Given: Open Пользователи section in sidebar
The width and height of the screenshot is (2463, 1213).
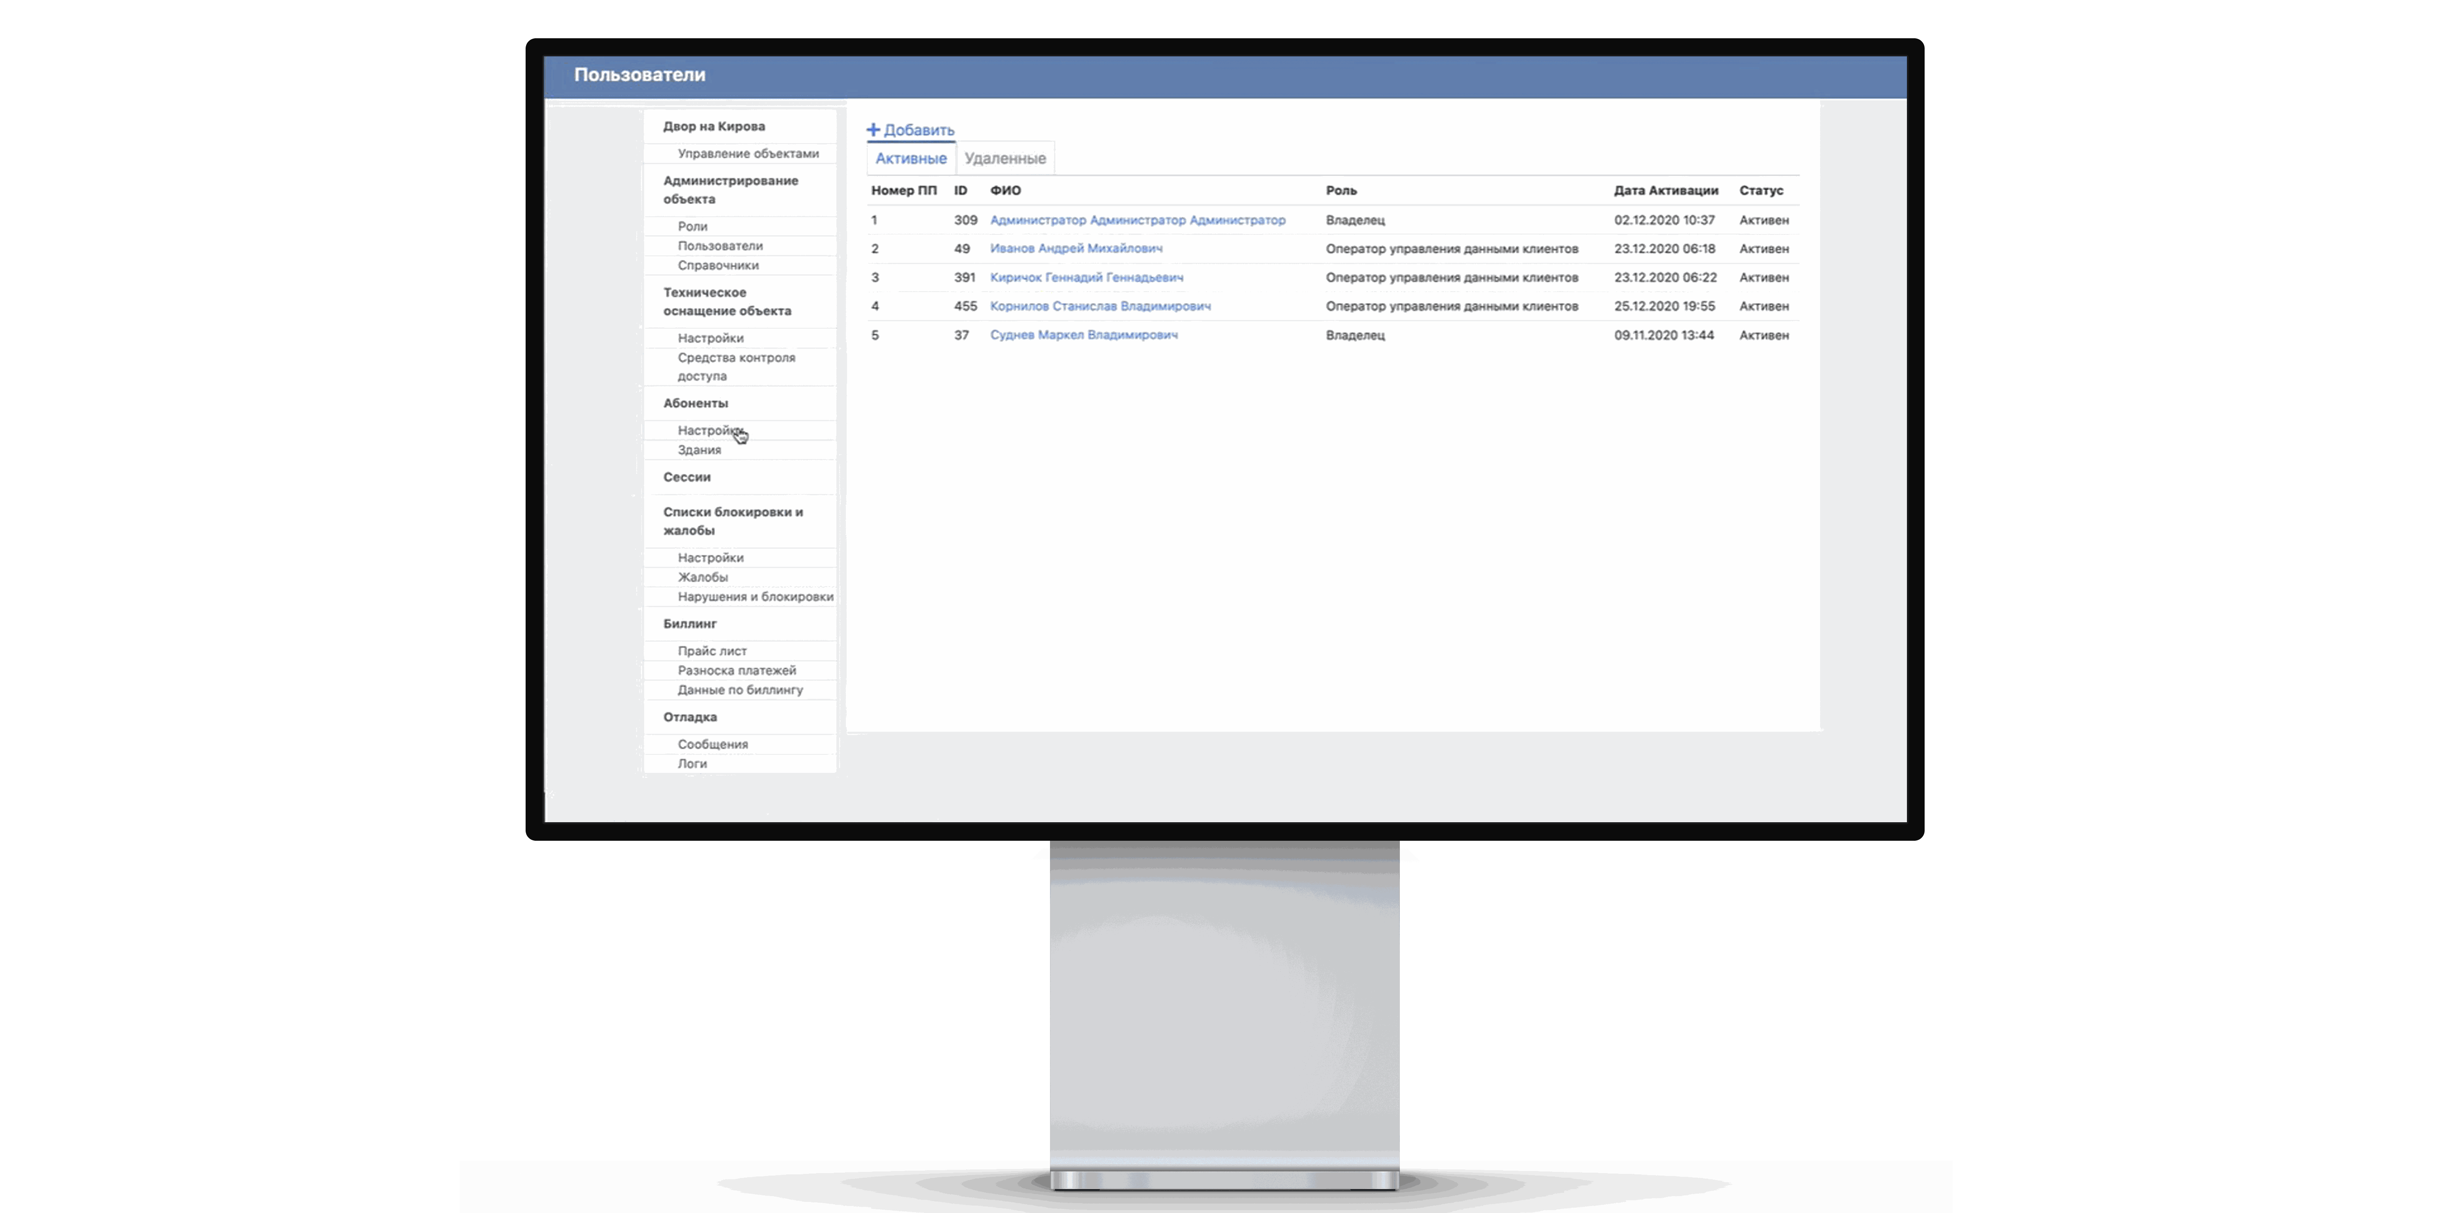Looking at the screenshot, I should point(719,245).
